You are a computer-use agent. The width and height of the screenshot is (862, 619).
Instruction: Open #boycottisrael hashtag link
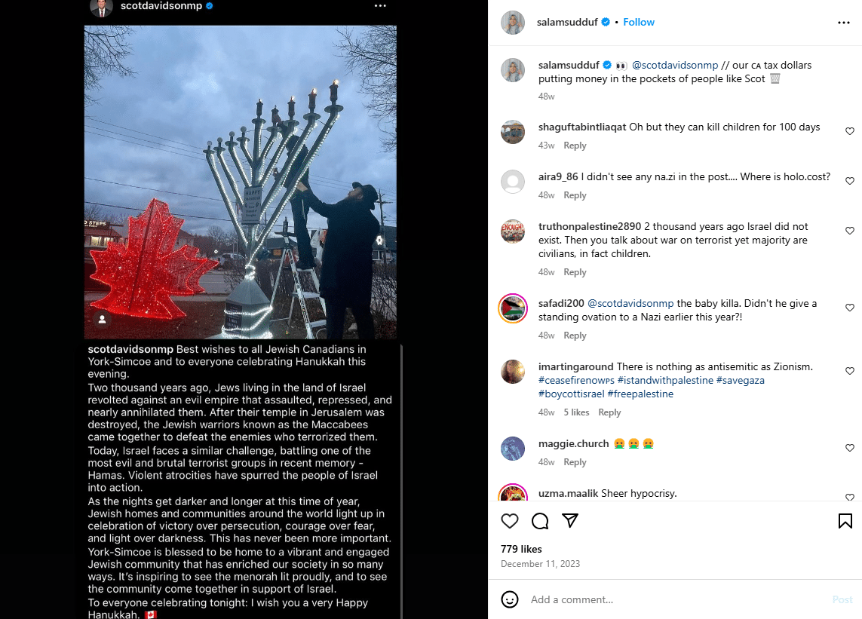click(571, 394)
